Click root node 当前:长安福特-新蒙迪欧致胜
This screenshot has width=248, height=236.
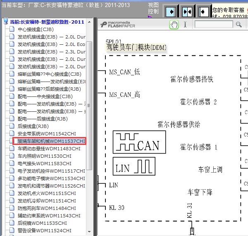pos(47,22)
